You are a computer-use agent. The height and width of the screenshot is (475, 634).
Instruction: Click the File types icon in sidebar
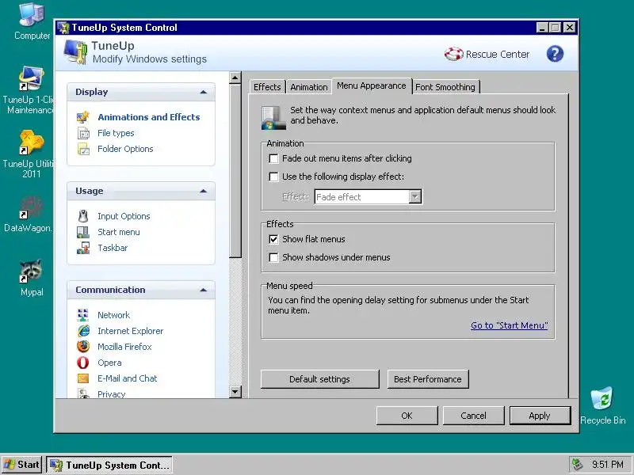(x=83, y=133)
